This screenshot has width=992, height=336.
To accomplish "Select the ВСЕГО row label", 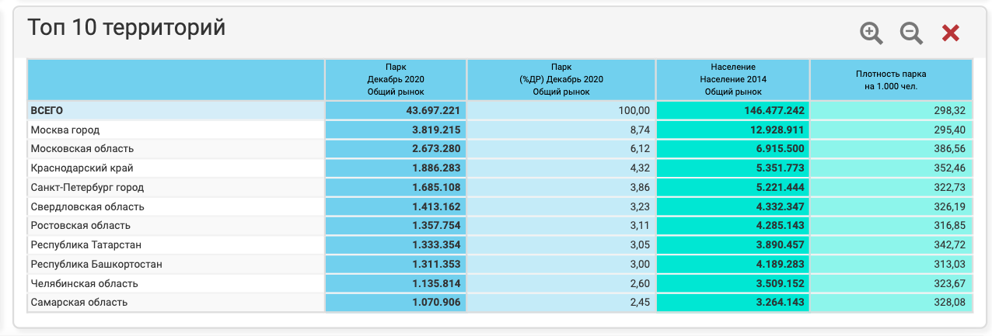I will click(47, 111).
